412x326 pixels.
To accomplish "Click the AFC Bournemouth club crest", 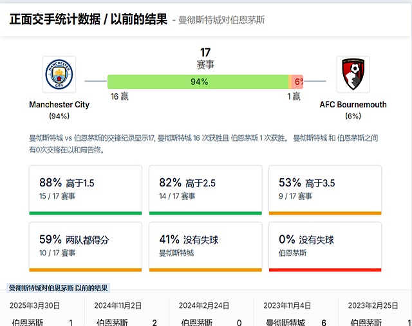I will coord(353,75).
